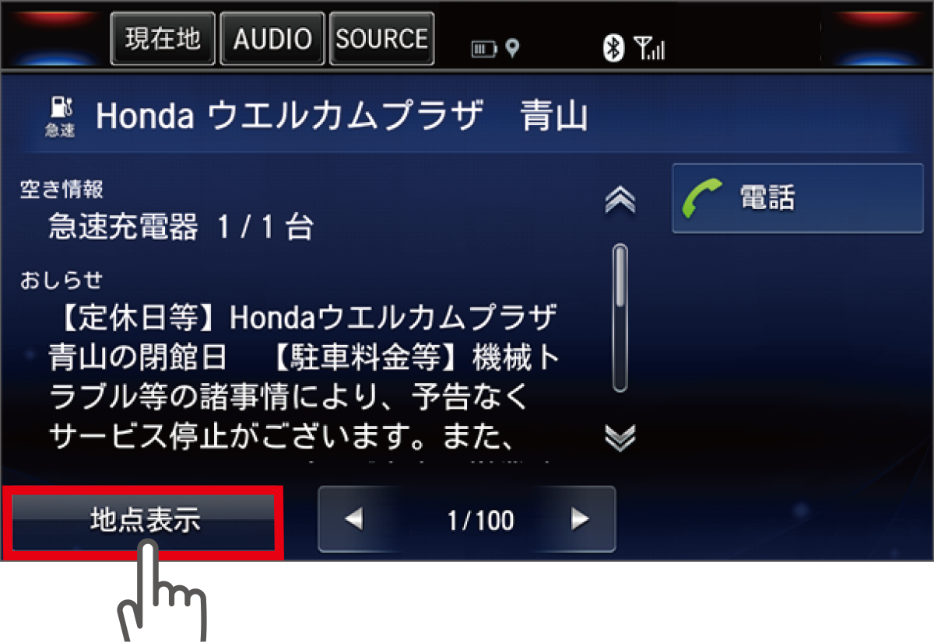Screen dimensions: 934x642
Task: Click the hand pointer illustration icon
Action: (162, 591)
